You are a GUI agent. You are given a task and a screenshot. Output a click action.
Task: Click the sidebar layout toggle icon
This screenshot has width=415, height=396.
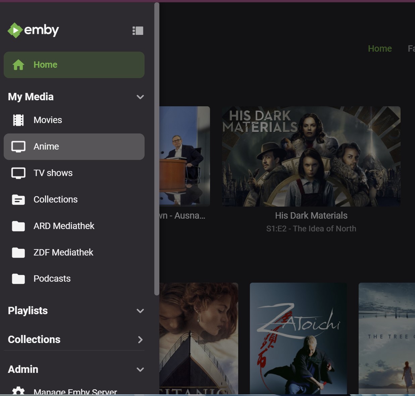click(138, 30)
